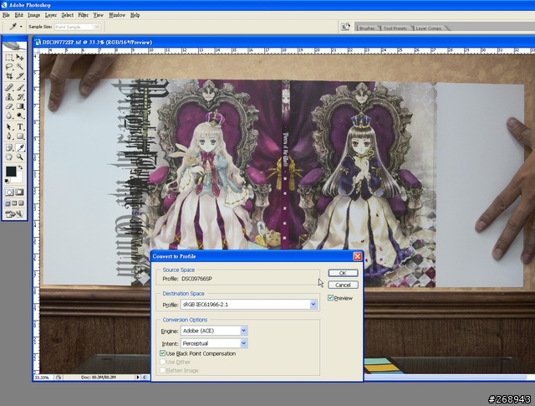This screenshot has width=535, height=406.
Task: Select Full Screen Mode with Menu Bar
Action: coord(14,203)
